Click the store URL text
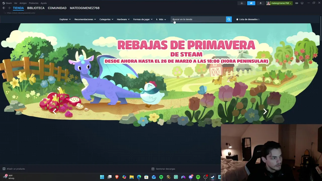 (x=21, y=13)
